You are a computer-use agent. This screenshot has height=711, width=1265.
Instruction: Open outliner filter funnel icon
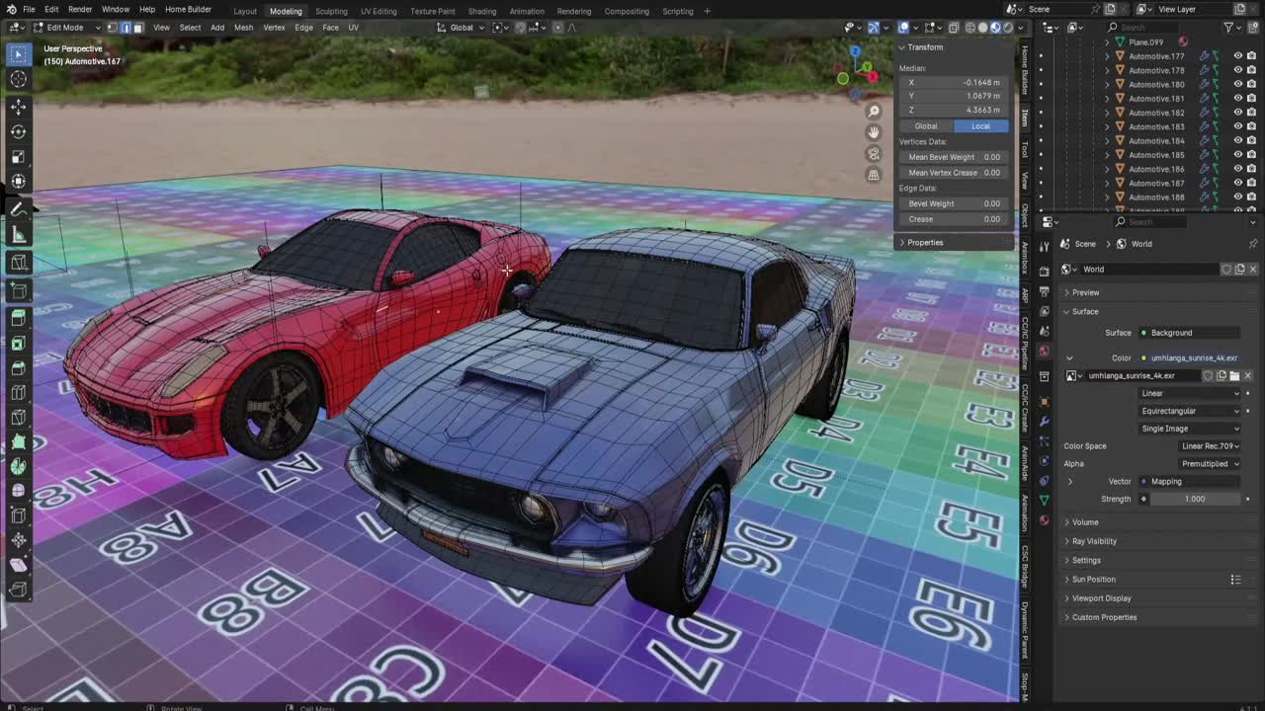coord(1228,28)
